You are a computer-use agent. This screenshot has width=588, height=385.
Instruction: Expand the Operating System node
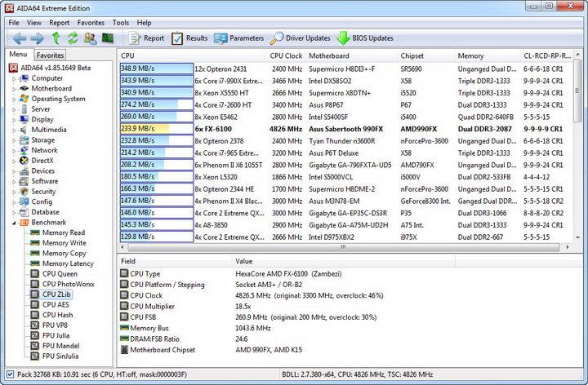point(14,100)
